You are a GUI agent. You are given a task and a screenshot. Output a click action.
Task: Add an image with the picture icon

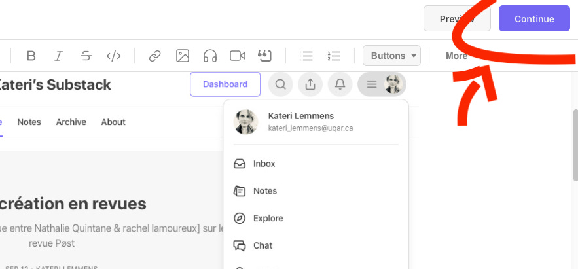(183, 56)
